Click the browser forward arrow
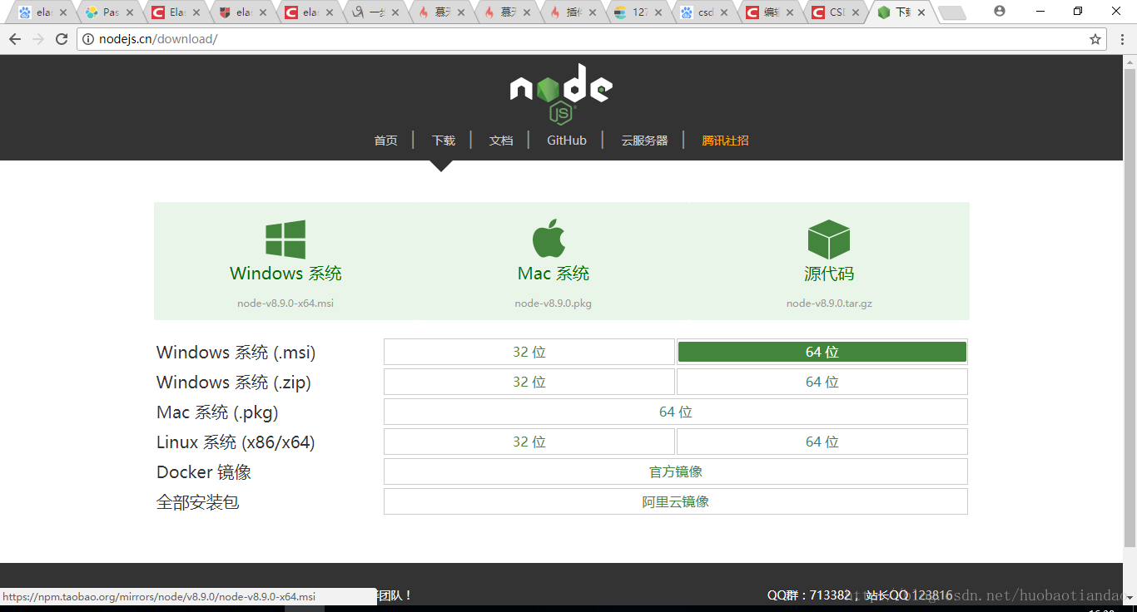 (x=38, y=39)
